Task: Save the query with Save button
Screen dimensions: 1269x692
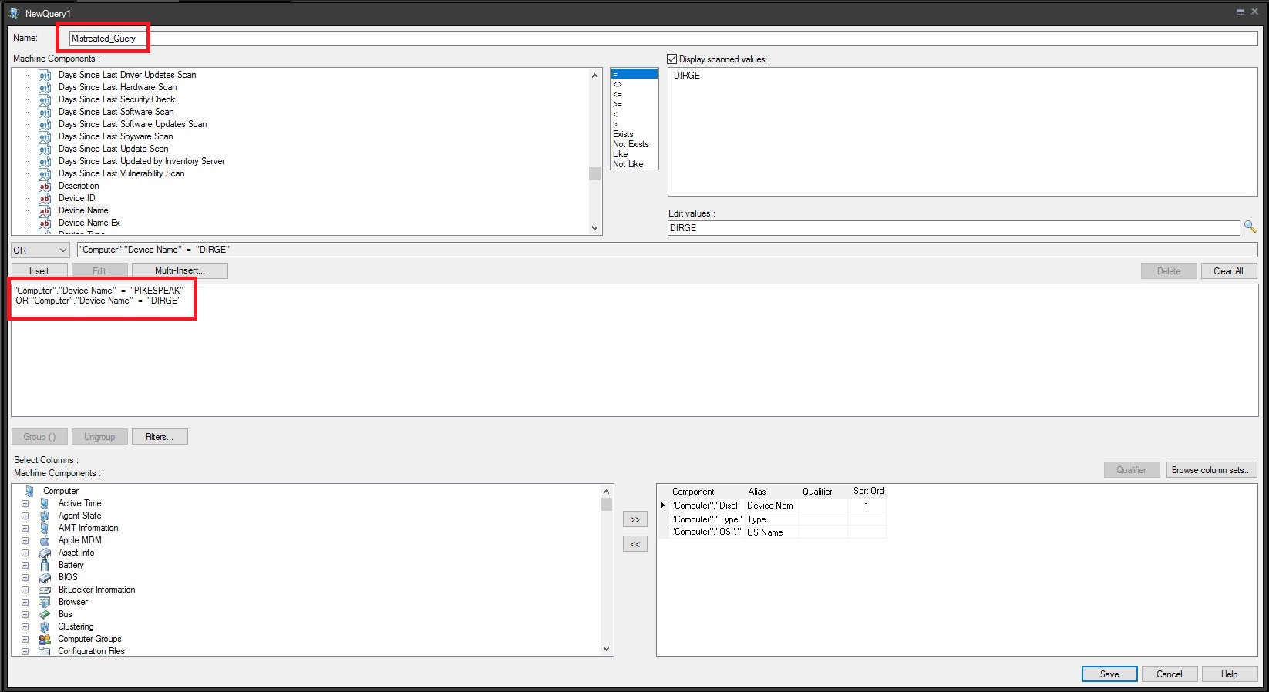Action: [x=1109, y=674]
